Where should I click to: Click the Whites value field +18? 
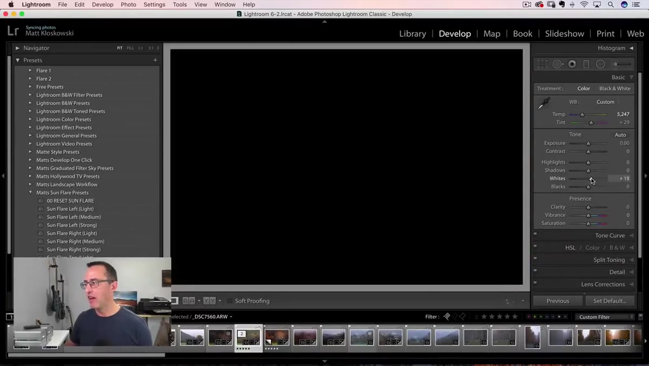(619, 179)
